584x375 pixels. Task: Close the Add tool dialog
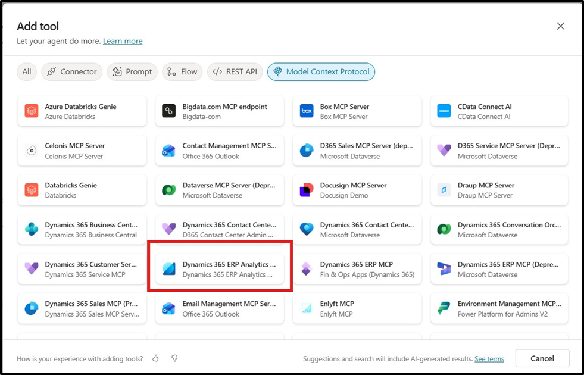click(x=561, y=26)
